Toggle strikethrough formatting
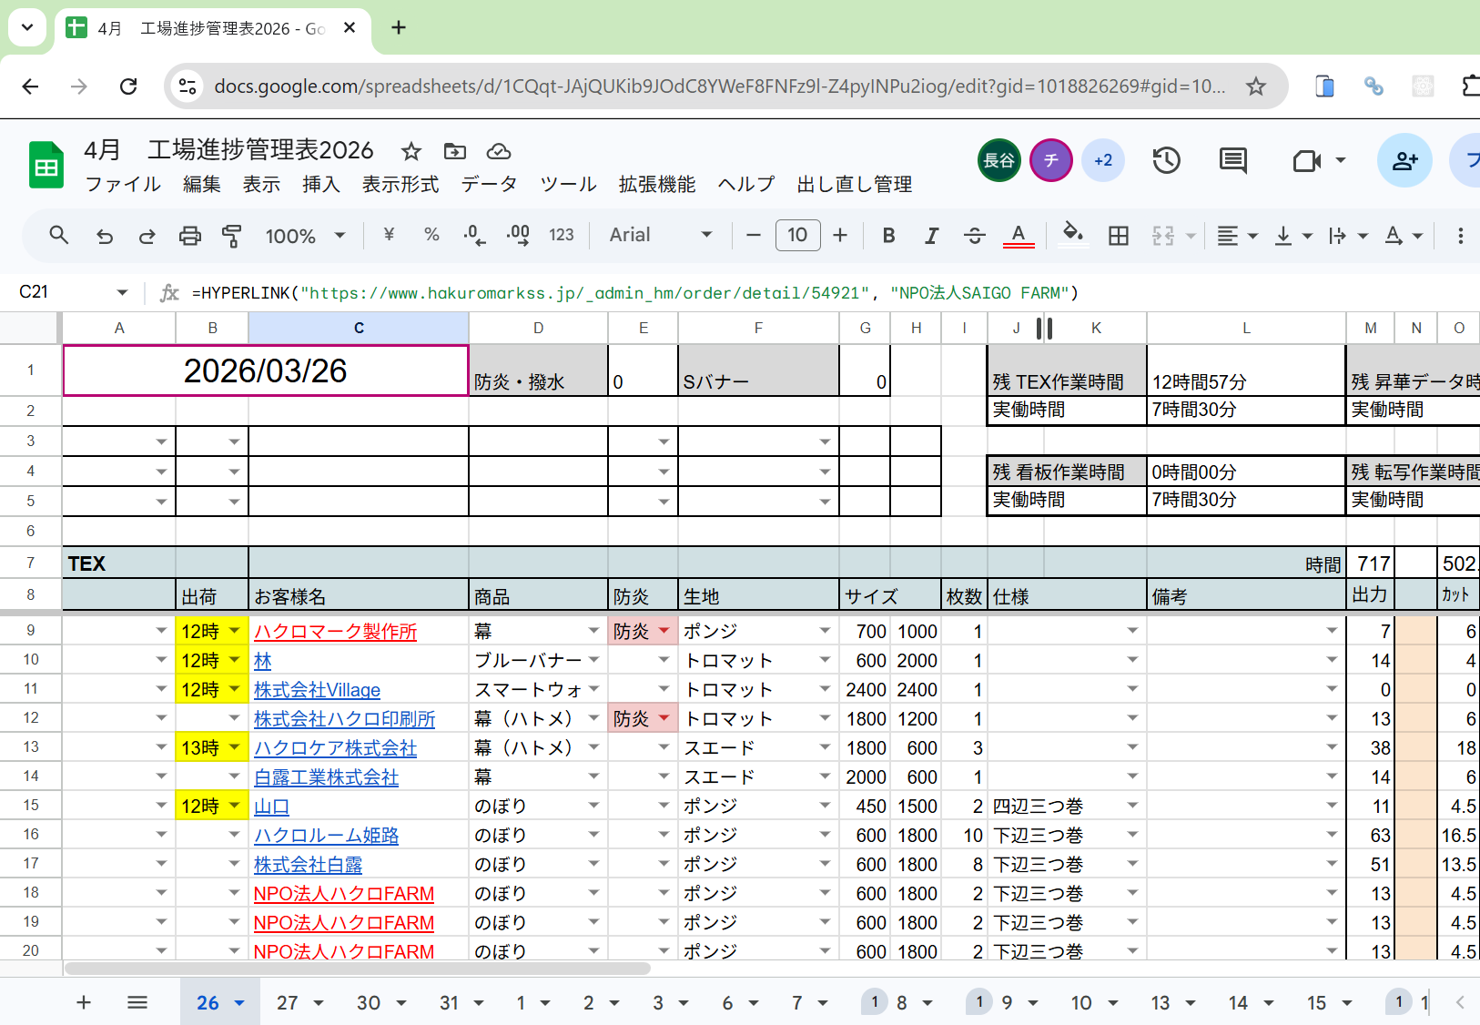The height and width of the screenshot is (1025, 1480). pyautogui.click(x=974, y=236)
